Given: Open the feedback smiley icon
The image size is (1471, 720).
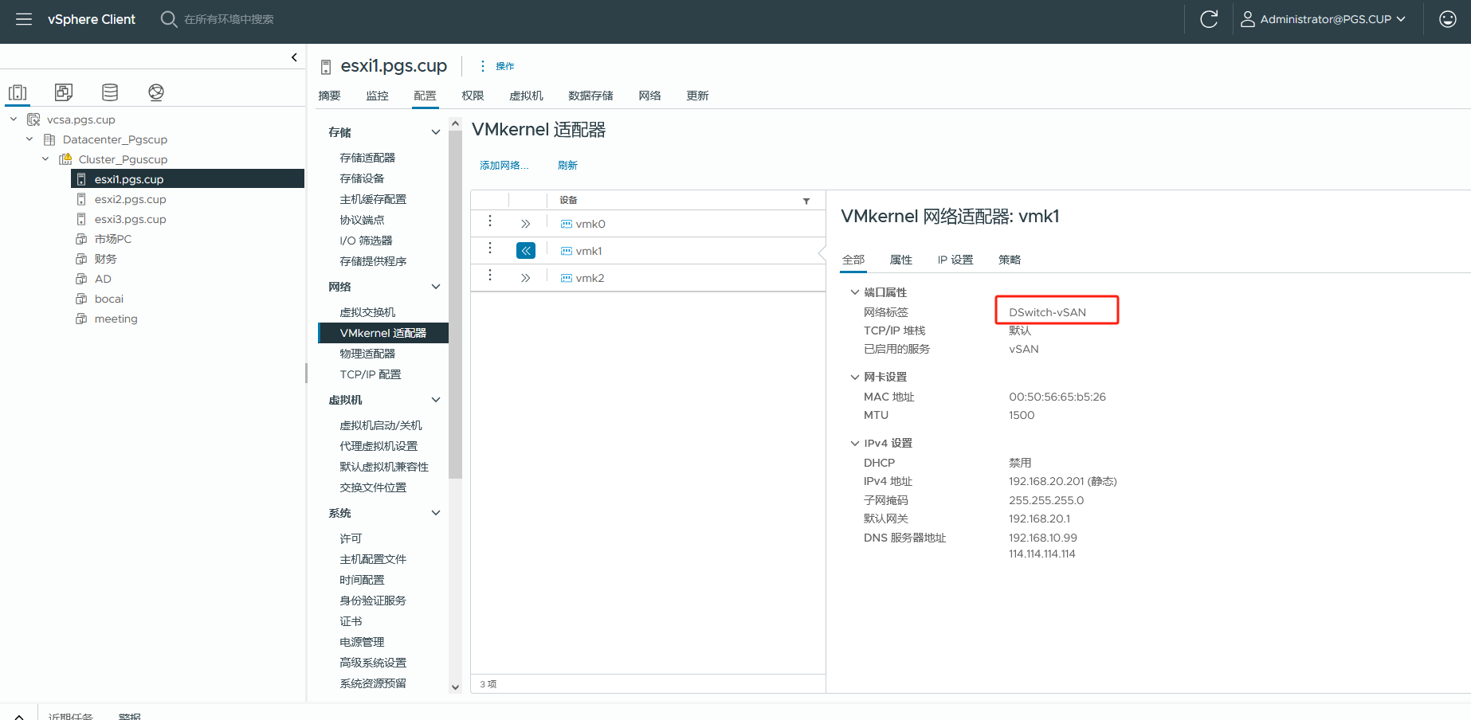Looking at the screenshot, I should [1448, 19].
